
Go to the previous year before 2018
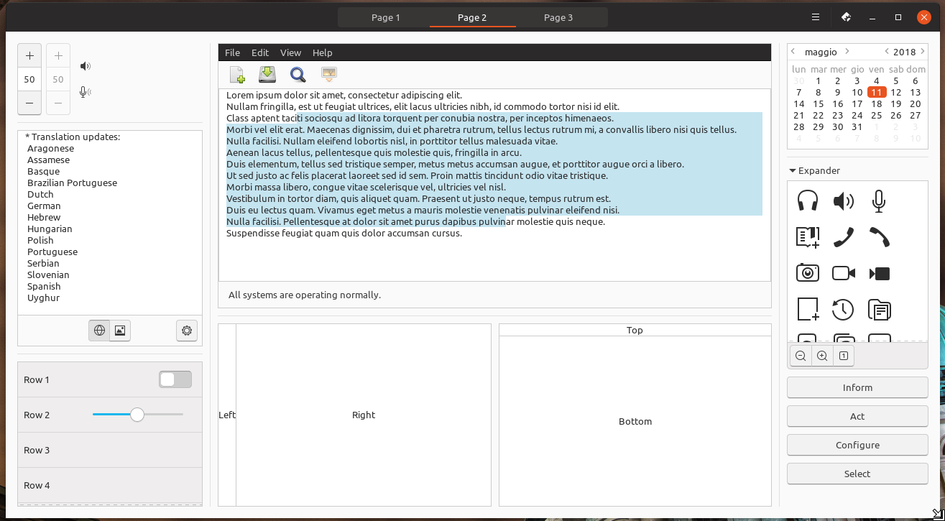coord(887,52)
